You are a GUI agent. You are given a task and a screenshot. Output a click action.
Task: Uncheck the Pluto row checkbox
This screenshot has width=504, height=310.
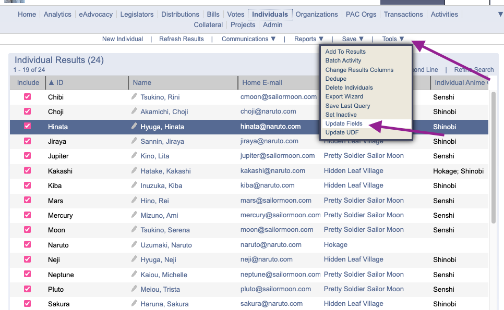[x=27, y=289]
